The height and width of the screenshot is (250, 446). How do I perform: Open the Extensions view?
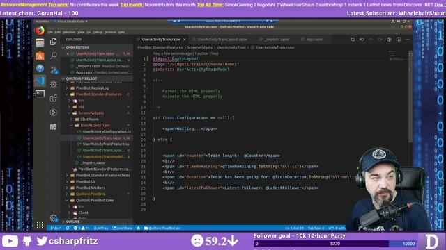53,98
